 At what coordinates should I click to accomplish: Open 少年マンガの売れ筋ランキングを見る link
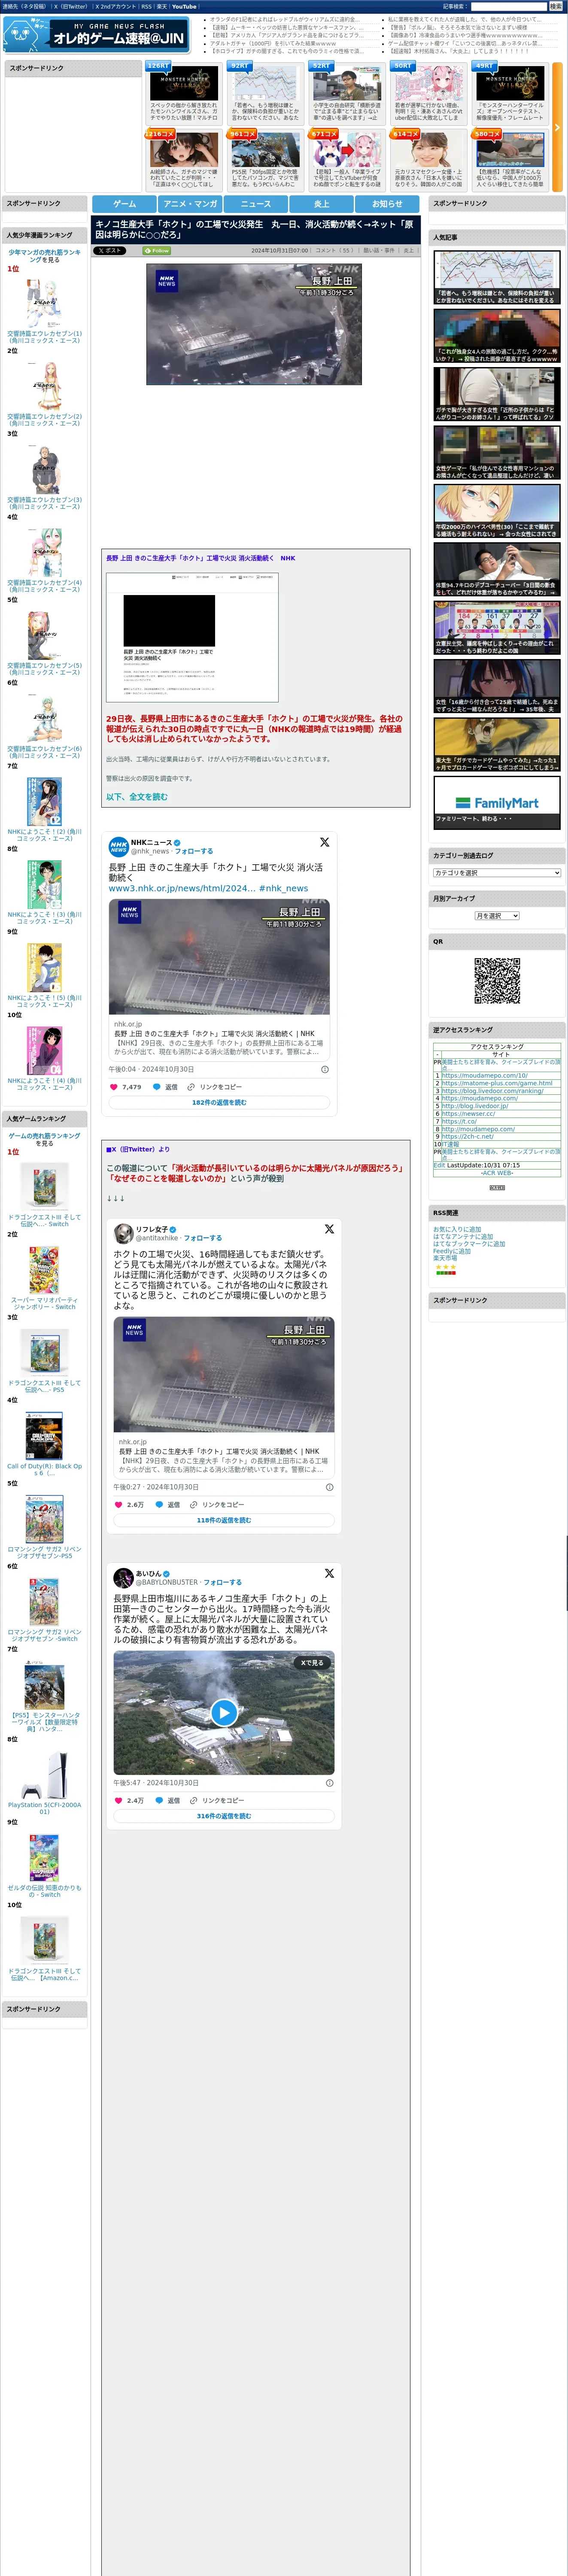[x=45, y=256]
